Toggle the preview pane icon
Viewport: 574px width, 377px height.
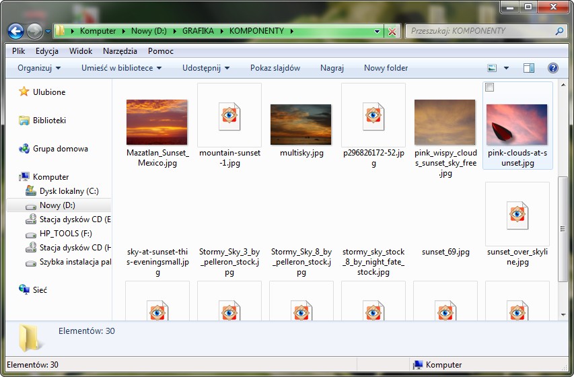point(529,68)
